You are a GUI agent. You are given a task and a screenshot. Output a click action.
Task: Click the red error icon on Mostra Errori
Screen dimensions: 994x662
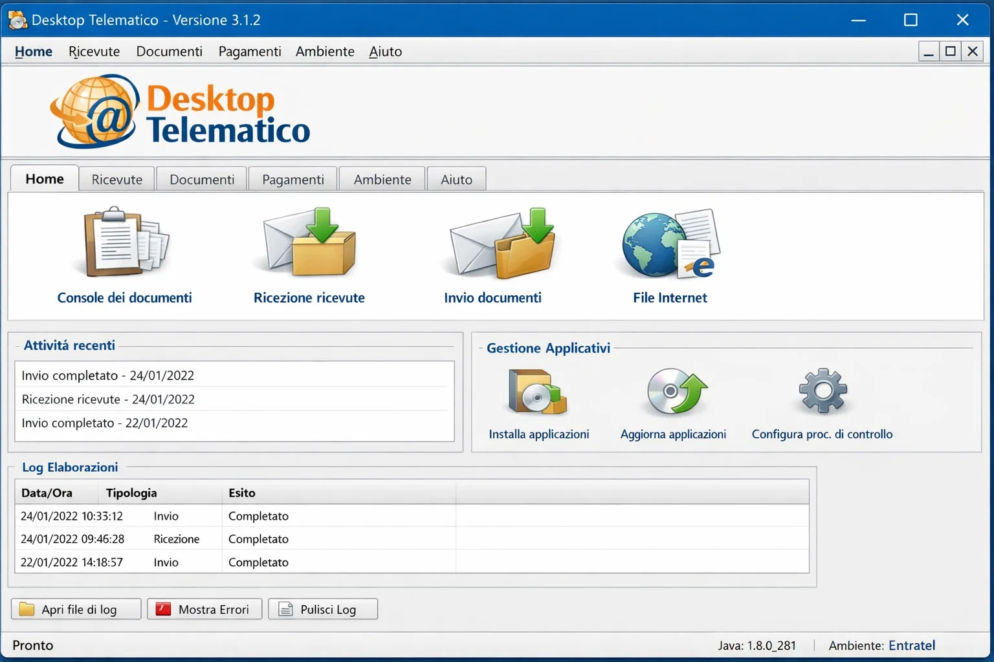(x=163, y=608)
